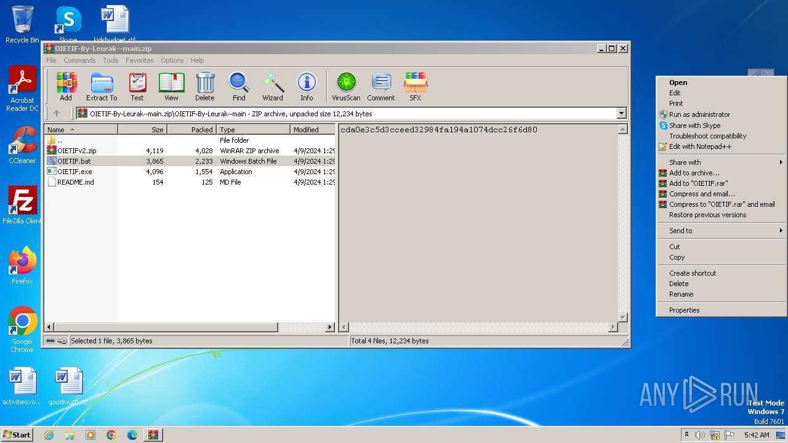The width and height of the screenshot is (788, 443).
Task: Click the WinRAR taskbar button
Action: [x=153, y=435]
